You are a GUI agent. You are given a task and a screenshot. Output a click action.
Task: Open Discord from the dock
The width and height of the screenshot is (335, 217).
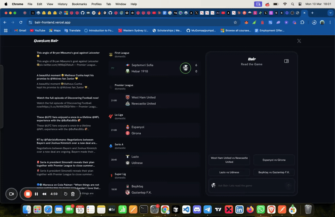197,209
